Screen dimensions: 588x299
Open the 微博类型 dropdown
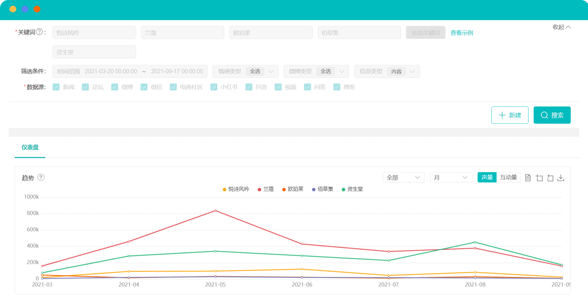(x=316, y=71)
